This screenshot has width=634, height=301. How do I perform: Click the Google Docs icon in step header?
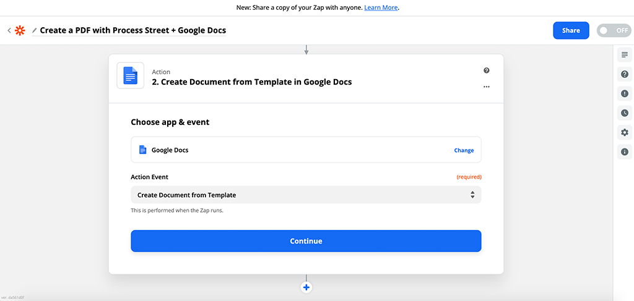click(130, 76)
